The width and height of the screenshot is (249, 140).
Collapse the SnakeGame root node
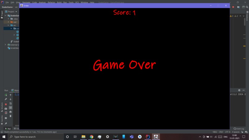tap(6, 15)
